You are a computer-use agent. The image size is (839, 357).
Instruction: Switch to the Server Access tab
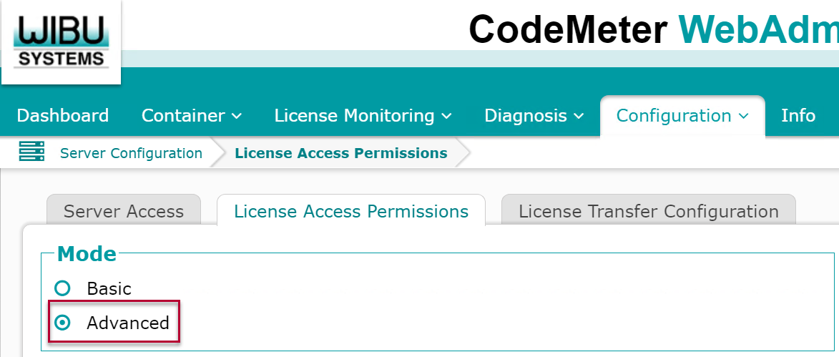124,211
